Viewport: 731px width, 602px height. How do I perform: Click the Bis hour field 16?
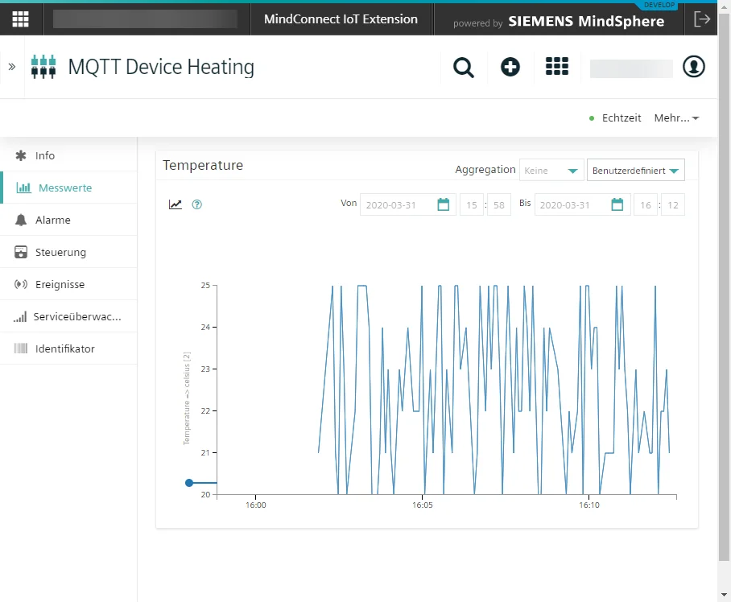click(x=646, y=205)
